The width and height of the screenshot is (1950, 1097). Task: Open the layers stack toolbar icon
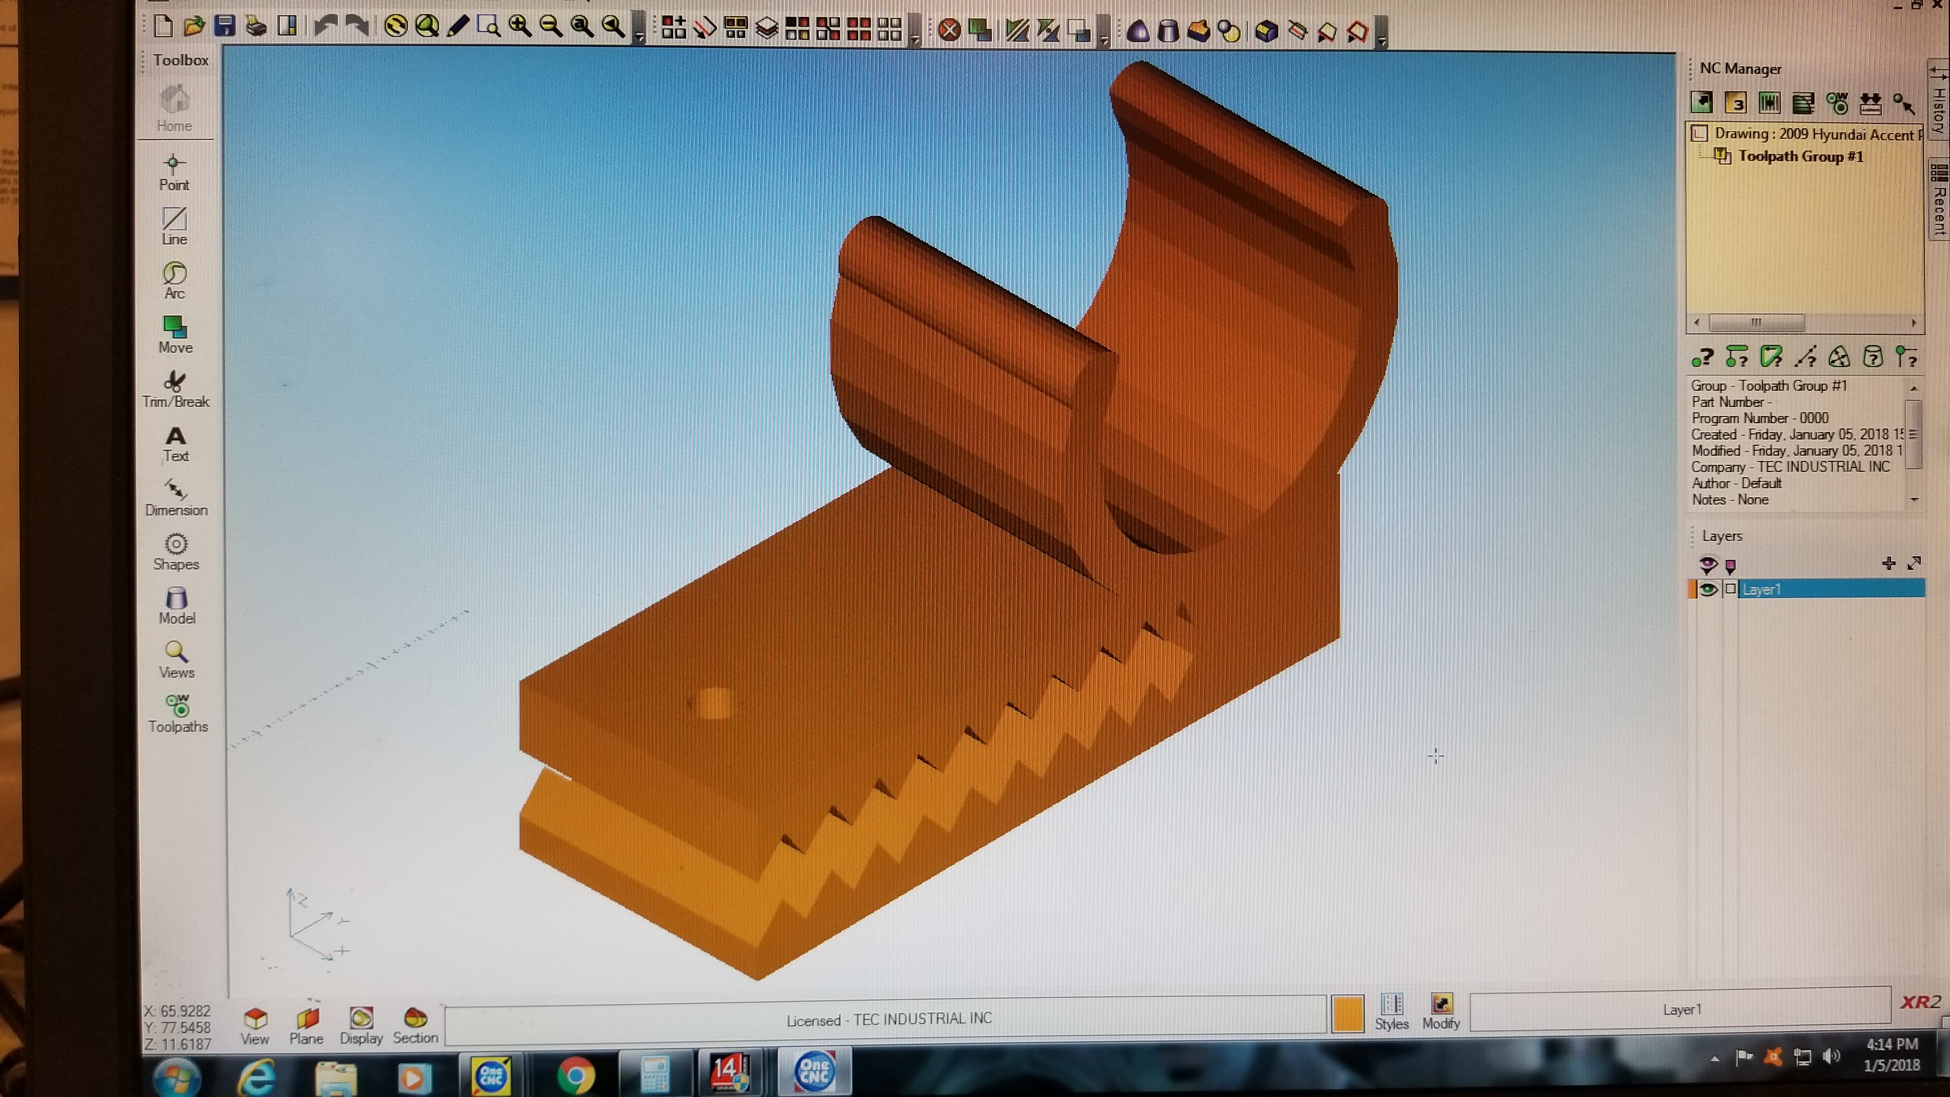[766, 29]
